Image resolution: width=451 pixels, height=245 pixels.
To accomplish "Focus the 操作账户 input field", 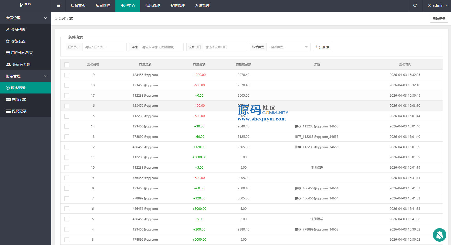I will click(x=104, y=47).
